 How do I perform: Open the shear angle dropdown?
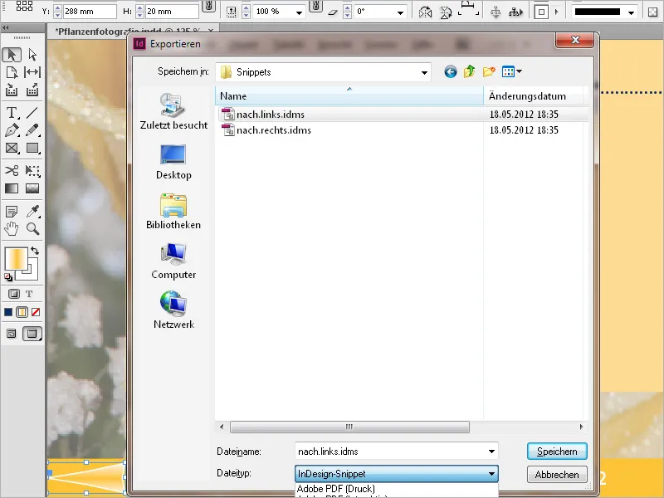coord(400,12)
